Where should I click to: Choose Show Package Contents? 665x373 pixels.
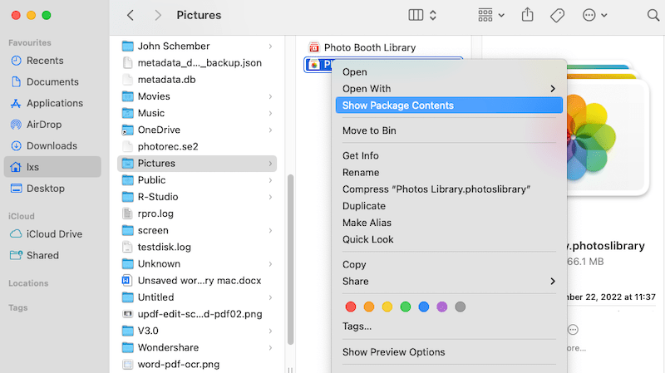(398, 106)
